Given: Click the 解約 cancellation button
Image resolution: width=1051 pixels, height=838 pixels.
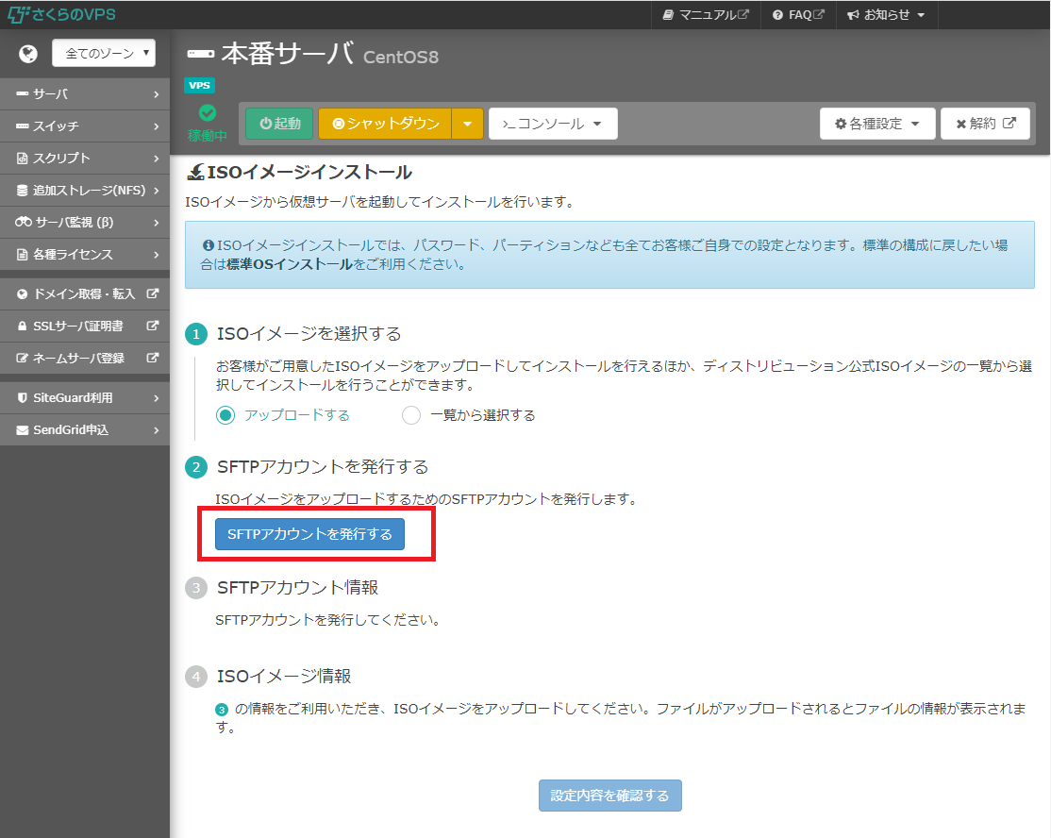Looking at the screenshot, I should [984, 124].
